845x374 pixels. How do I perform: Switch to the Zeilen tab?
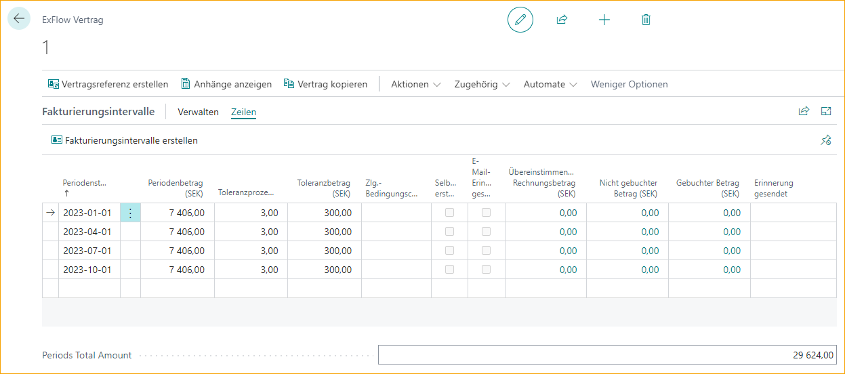243,112
